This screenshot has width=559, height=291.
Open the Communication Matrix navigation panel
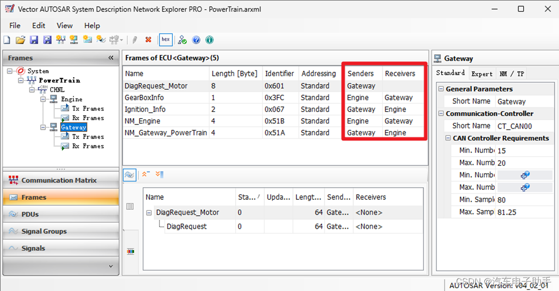(61, 180)
